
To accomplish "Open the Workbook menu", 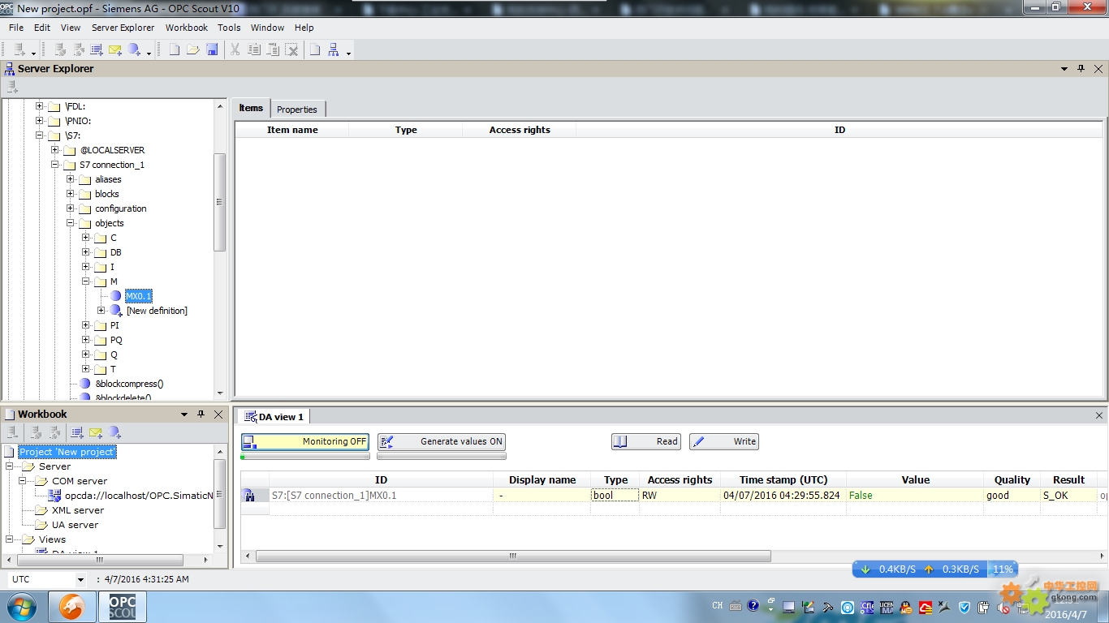I will click(x=187, y=28).
